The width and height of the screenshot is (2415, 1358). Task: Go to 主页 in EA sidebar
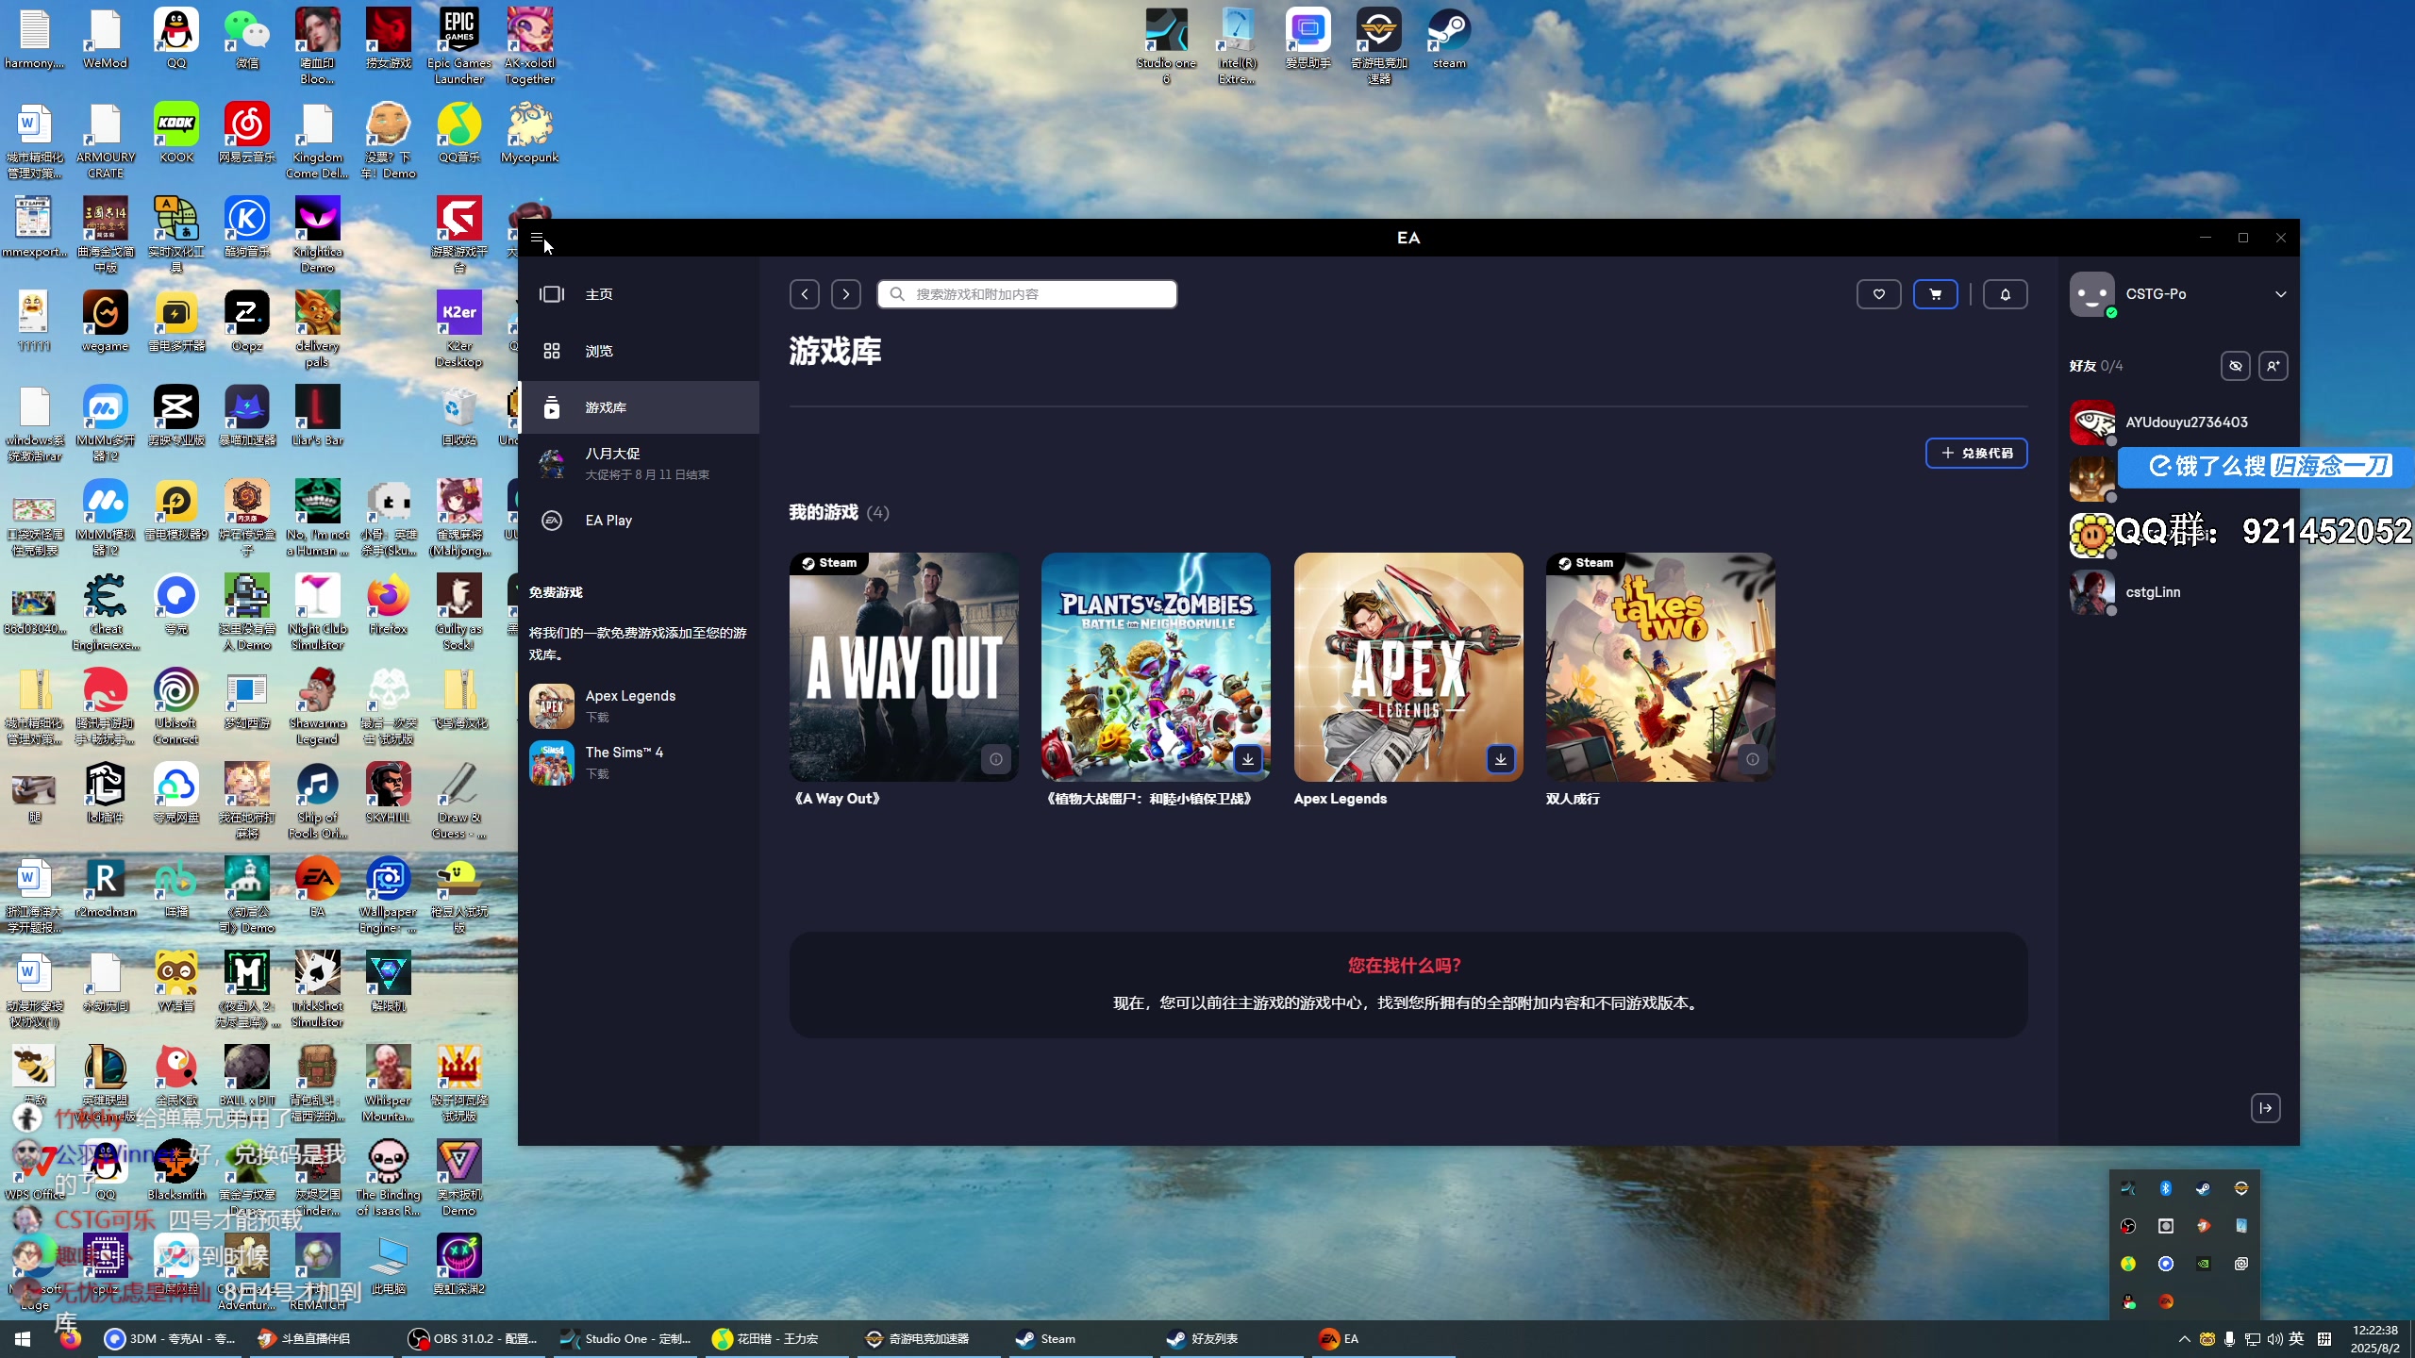click(639, 294)
